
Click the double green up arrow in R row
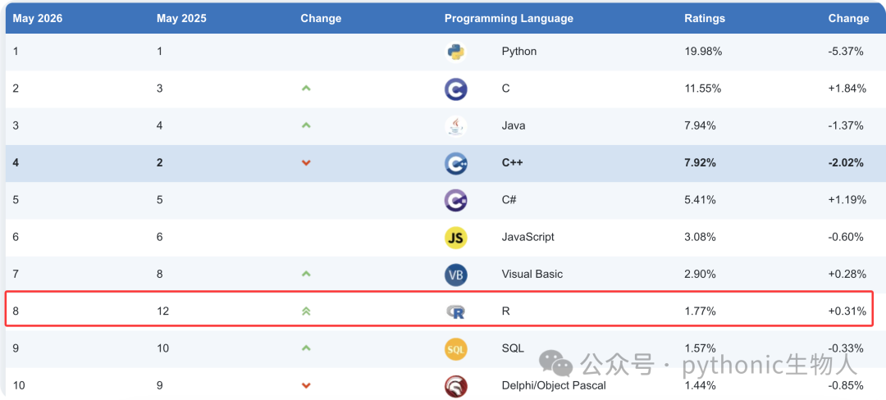click(306, 311)
